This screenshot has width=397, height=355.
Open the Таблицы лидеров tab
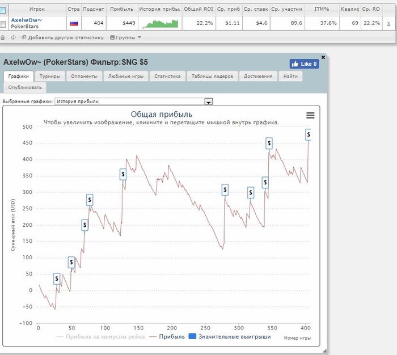212,76
